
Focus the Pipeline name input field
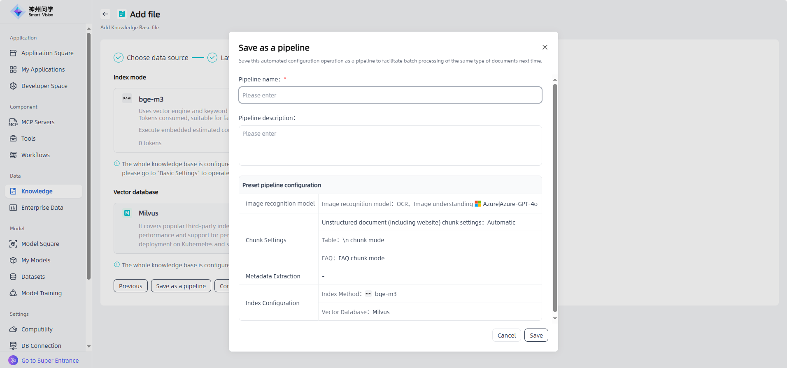click(390, 95)
